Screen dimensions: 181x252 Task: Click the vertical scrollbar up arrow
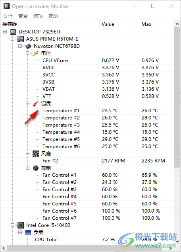tap(177, 24)
